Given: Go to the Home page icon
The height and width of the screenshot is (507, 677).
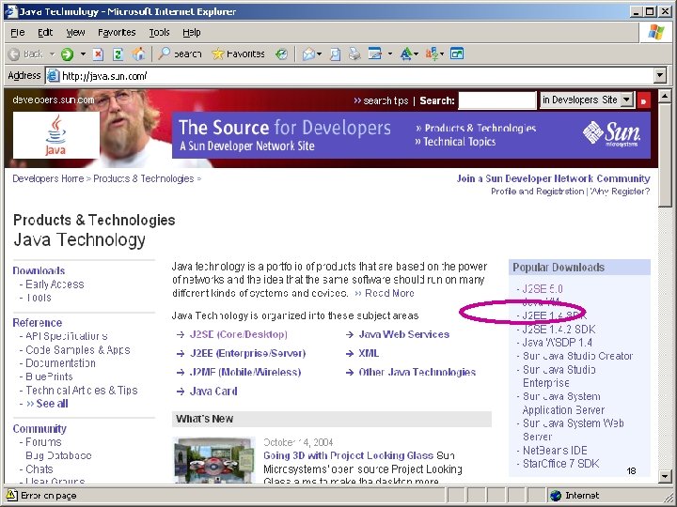Looking at the screenshot, I should pyautogui.click(x=138, y=54).
